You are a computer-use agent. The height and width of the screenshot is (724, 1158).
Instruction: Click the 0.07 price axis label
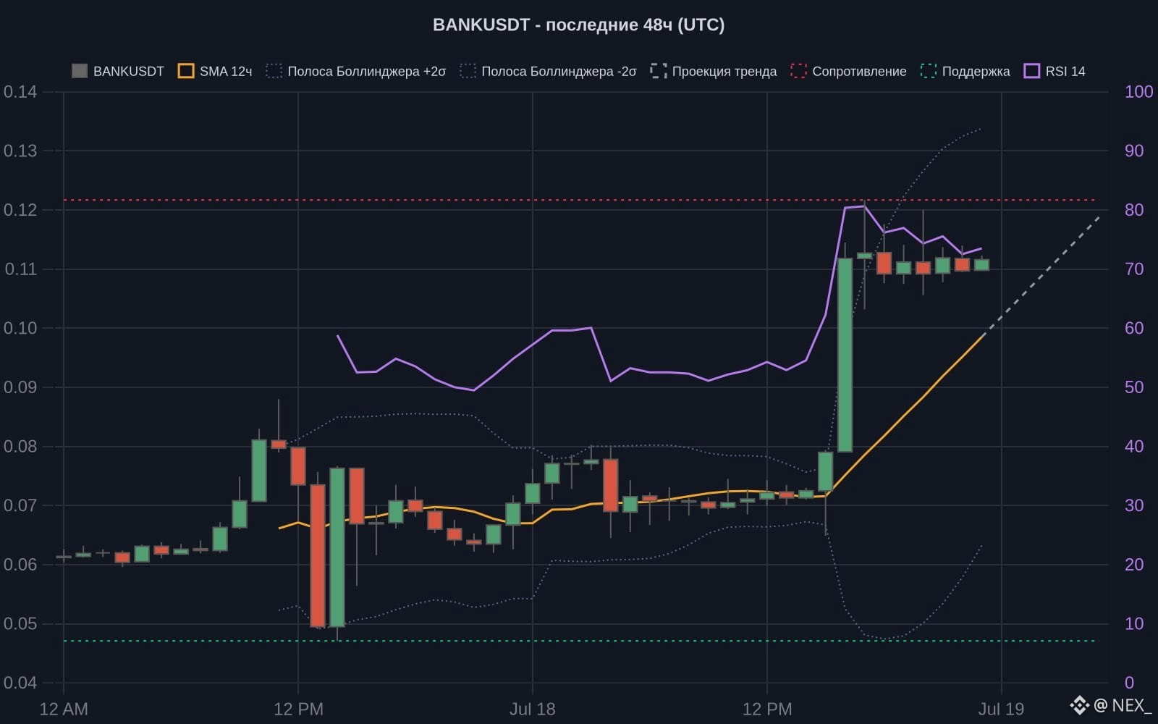click(20, 505)
